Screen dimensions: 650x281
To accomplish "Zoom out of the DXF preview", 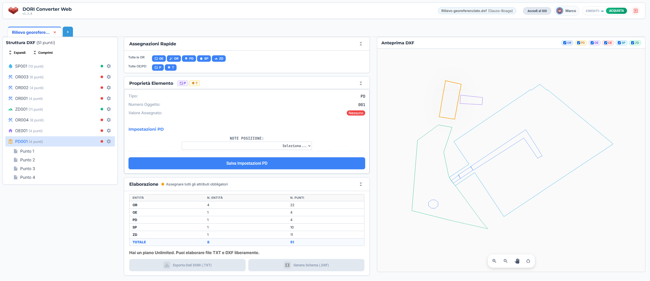I will pyautogui.click(x=505, y=261).
